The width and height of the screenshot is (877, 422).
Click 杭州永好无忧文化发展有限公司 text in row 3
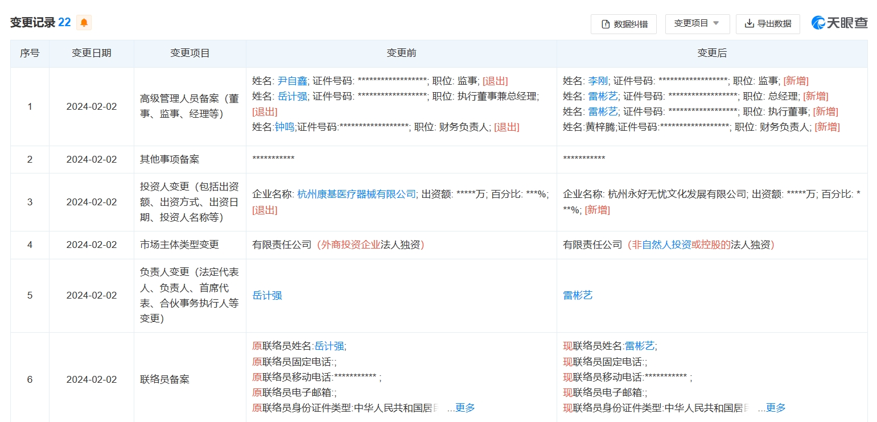(x=677, y=194)
